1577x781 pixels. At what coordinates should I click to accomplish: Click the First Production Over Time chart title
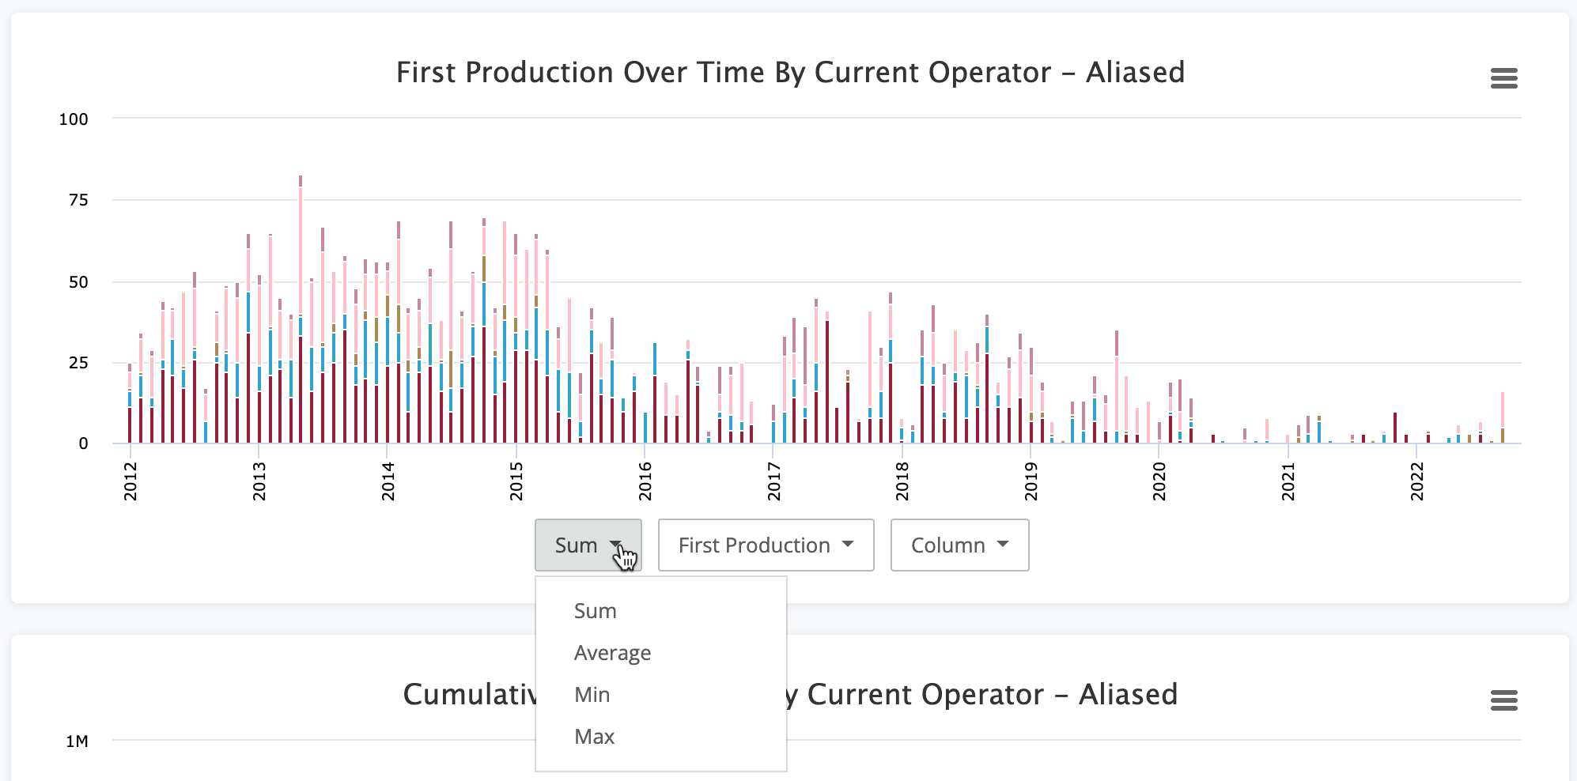pos(790,72)
